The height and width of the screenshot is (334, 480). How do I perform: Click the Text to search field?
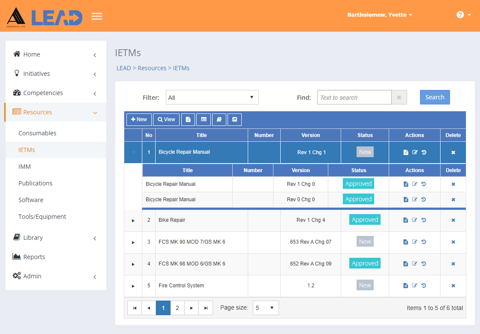click(354, 97)
